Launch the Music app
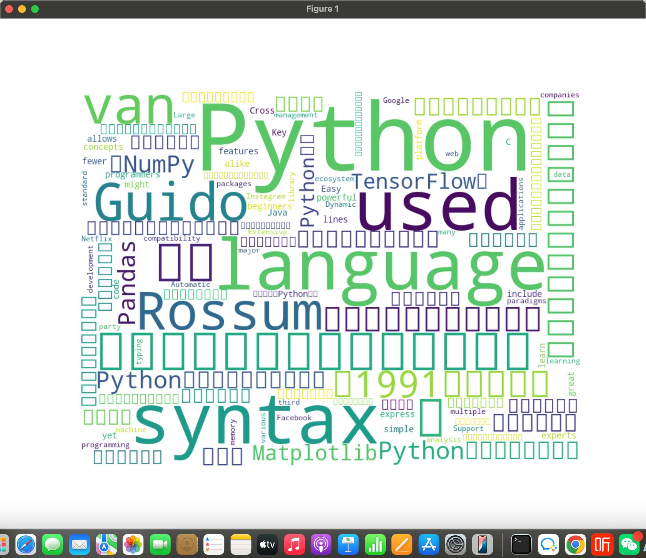646x558 pixels. (x=294, y=544)
